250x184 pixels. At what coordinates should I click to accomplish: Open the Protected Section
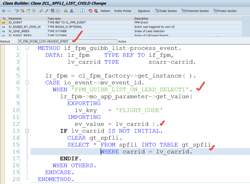(195, 11)
